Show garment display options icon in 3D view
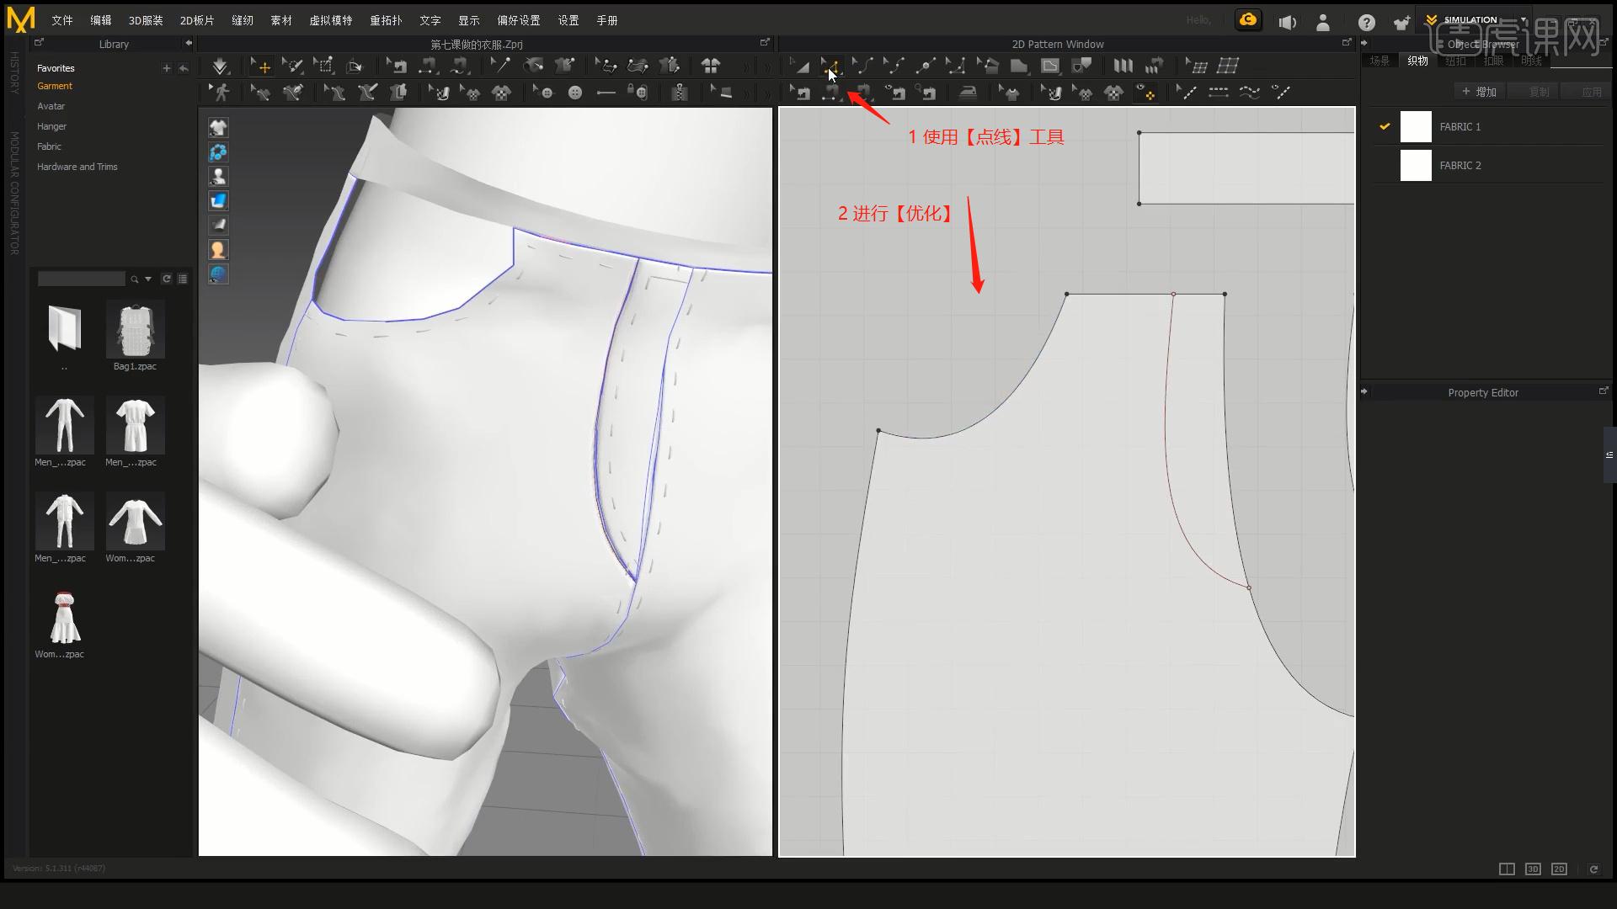The height and width of the screenshot is (909, 1617). 218,127
